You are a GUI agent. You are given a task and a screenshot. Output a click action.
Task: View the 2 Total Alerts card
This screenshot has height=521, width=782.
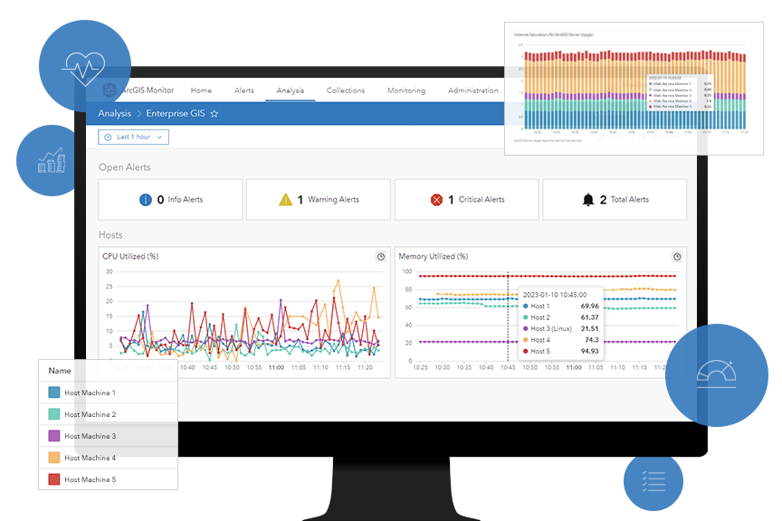coord(615,199)
